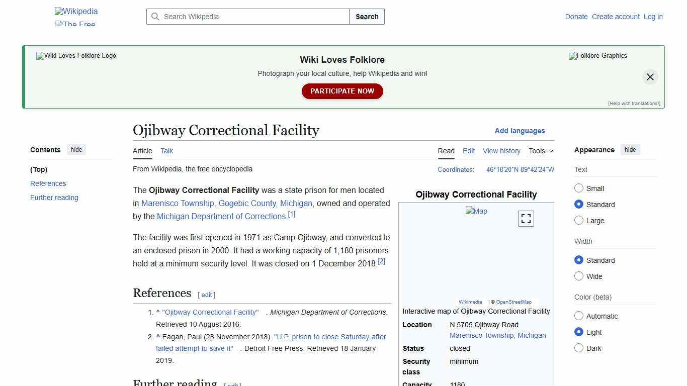Open Add languages
Viewport: 687px width, 386px height.
520,131
